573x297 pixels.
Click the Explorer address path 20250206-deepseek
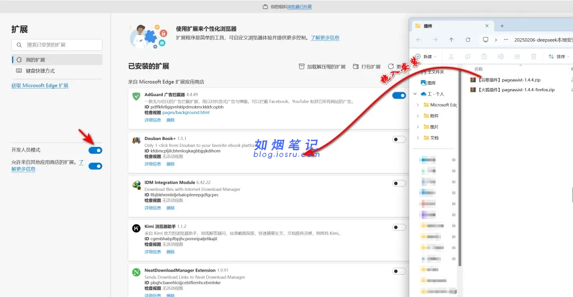(x=543, y=40)
